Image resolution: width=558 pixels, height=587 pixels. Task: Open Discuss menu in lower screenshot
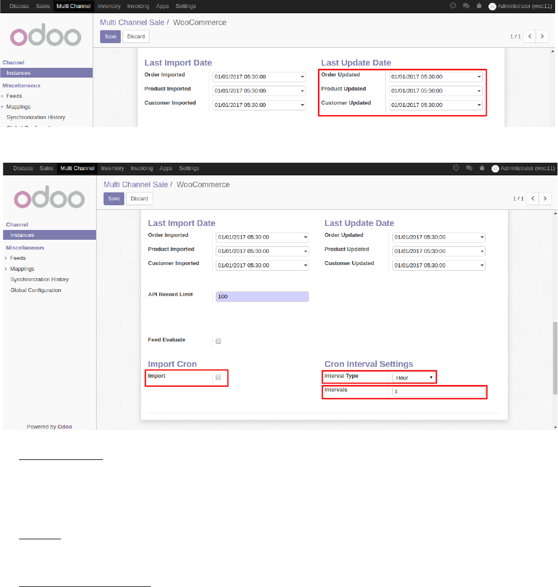[x=23, y=168]
